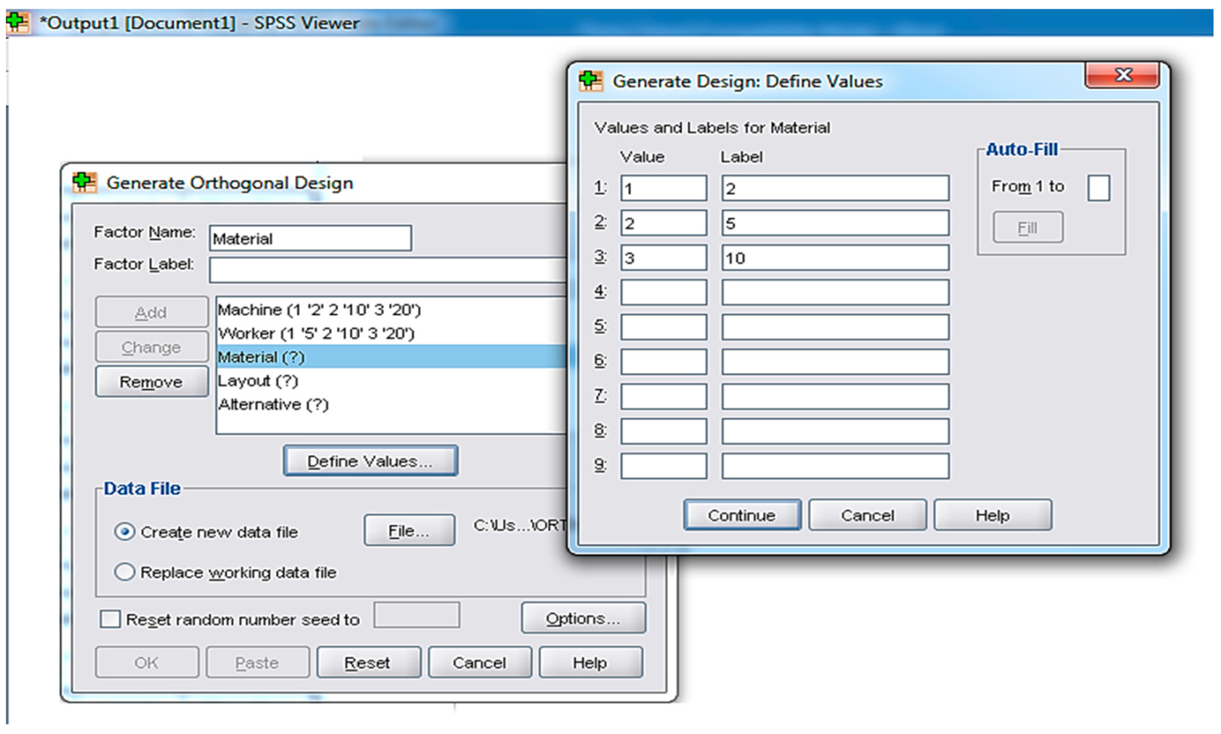Click the Factor Name text field
Viewport: 1221px width, 734px height.
coord(310,238)
